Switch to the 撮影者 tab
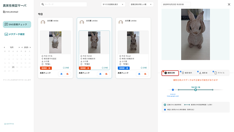234x132 pixels. click(203, 73)
